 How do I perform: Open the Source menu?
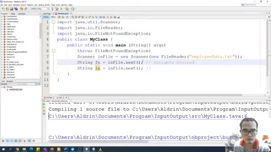(23, 5)
